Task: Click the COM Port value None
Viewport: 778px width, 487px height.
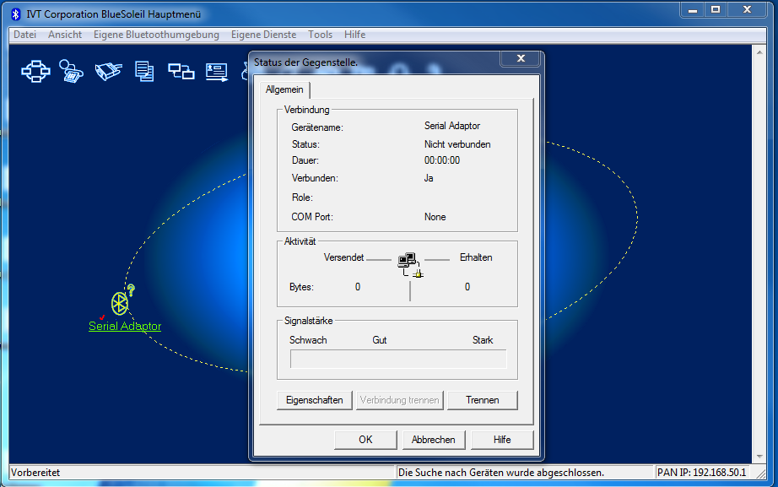Action: click(435, 217)
